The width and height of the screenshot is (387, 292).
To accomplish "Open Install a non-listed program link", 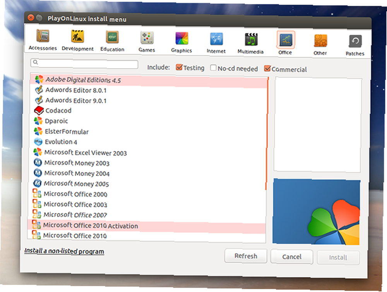I will [x=64, y=251].
